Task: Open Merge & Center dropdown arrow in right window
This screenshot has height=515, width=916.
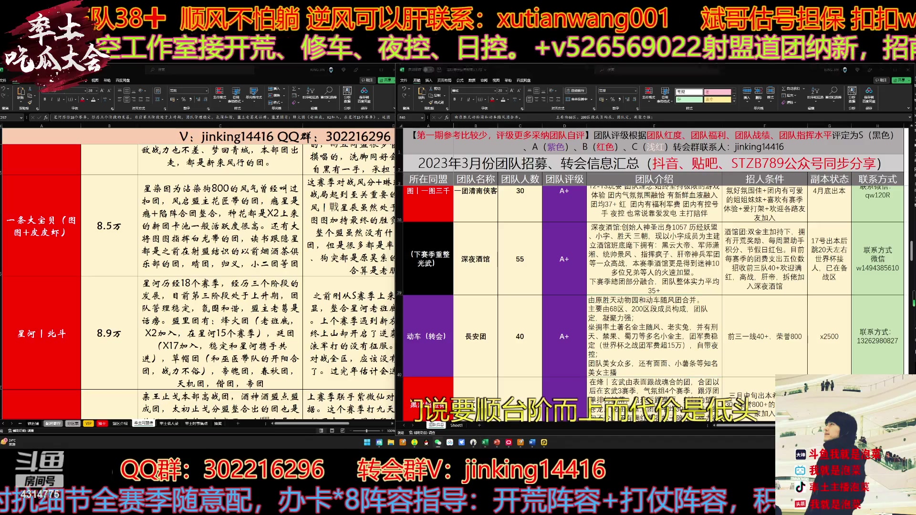Action: coord(592,99)
